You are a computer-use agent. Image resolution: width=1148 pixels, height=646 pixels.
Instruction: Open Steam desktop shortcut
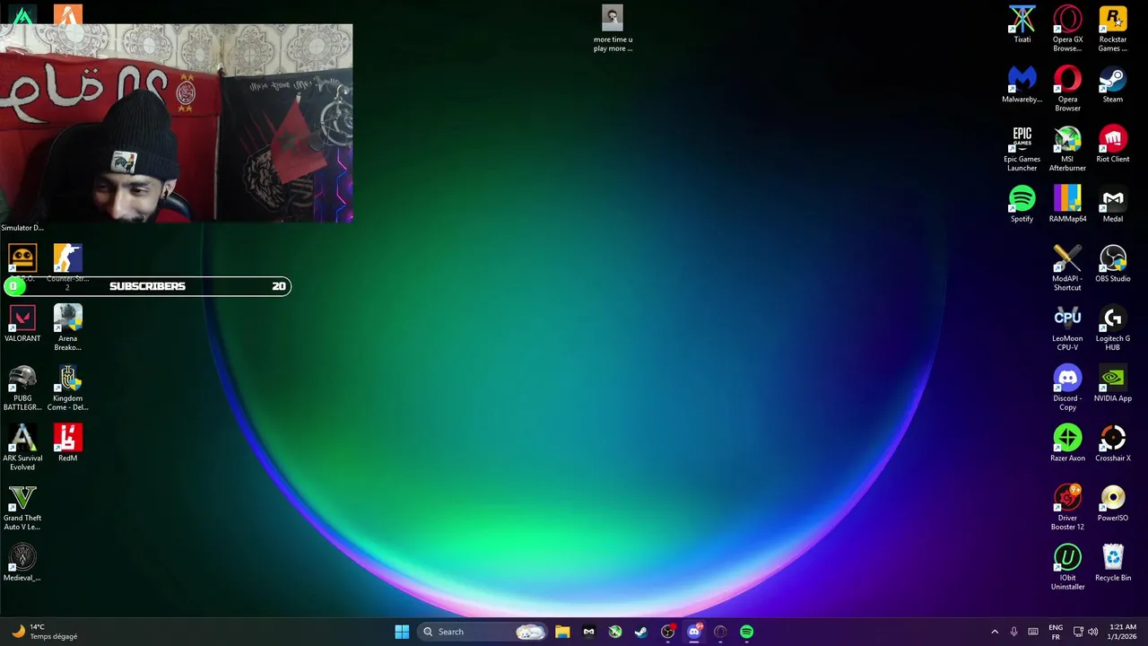click(1113, 84)
